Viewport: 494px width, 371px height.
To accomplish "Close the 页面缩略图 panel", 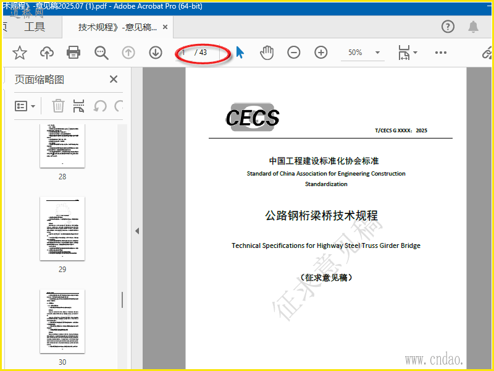I will (x=114, y=79).
